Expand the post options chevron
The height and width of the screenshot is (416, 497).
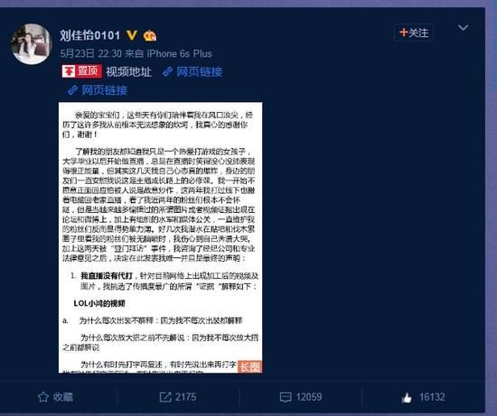click(463, 28)
